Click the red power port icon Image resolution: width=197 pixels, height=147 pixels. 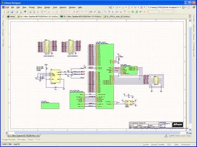point(121,12)
